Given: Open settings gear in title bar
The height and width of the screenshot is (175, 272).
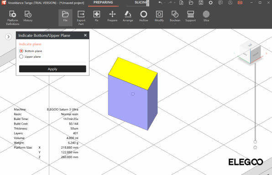Looking at the screenshot, I should click(x=210, y=3).
